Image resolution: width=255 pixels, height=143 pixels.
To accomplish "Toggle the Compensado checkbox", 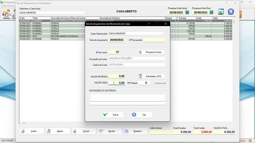I will pyautogui.click(x=153, y=83).
